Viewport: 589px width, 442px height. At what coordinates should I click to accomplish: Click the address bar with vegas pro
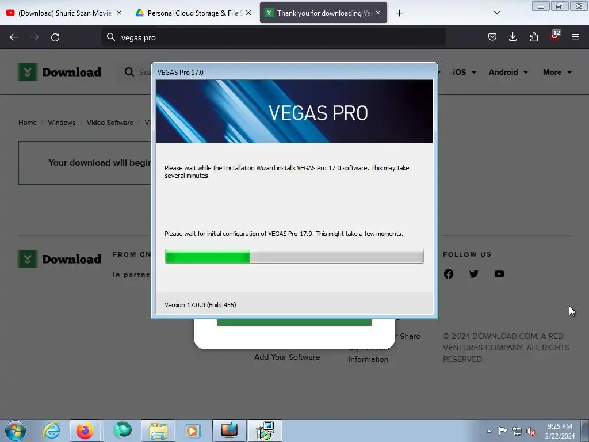point(273,37)
